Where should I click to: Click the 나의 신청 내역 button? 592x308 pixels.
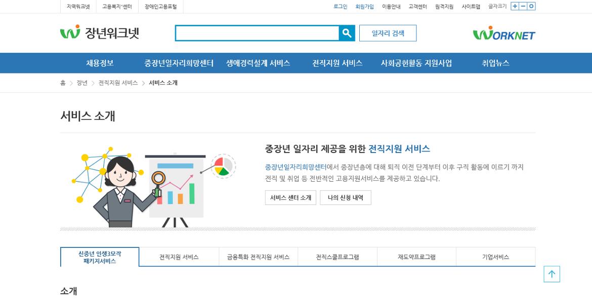(345, 197)
